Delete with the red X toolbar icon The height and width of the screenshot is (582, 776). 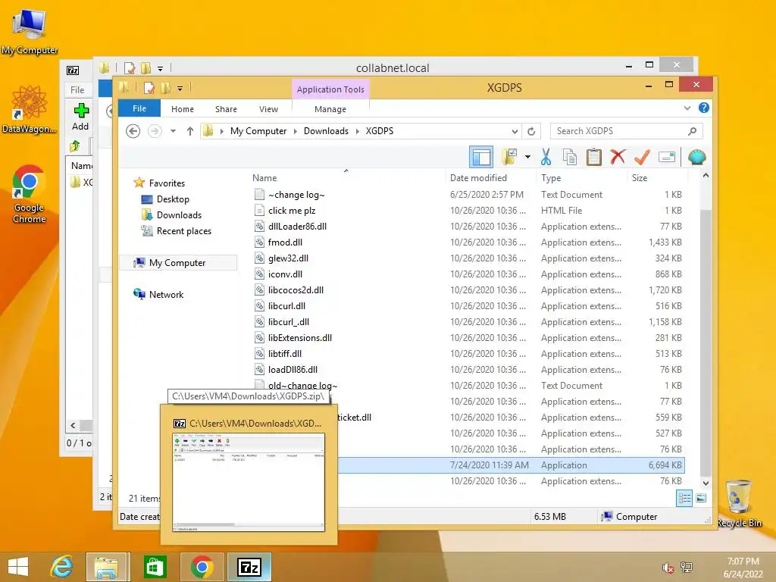click(618, 157)
